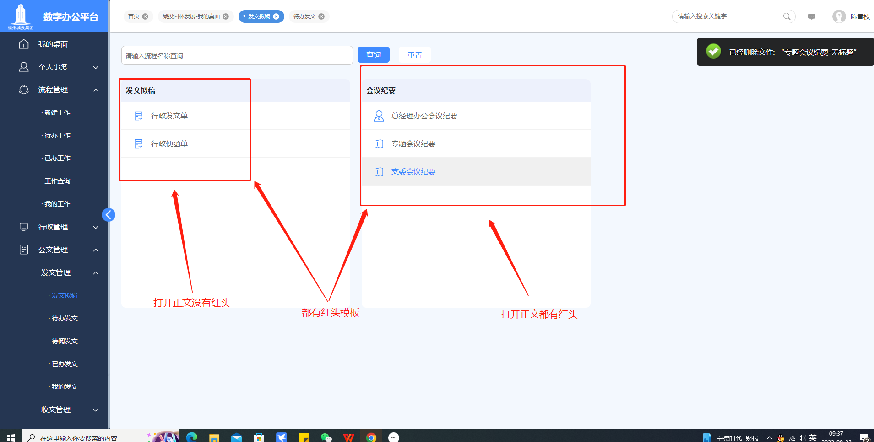Click the 流程管理 workflow icon

coord(24,90)
